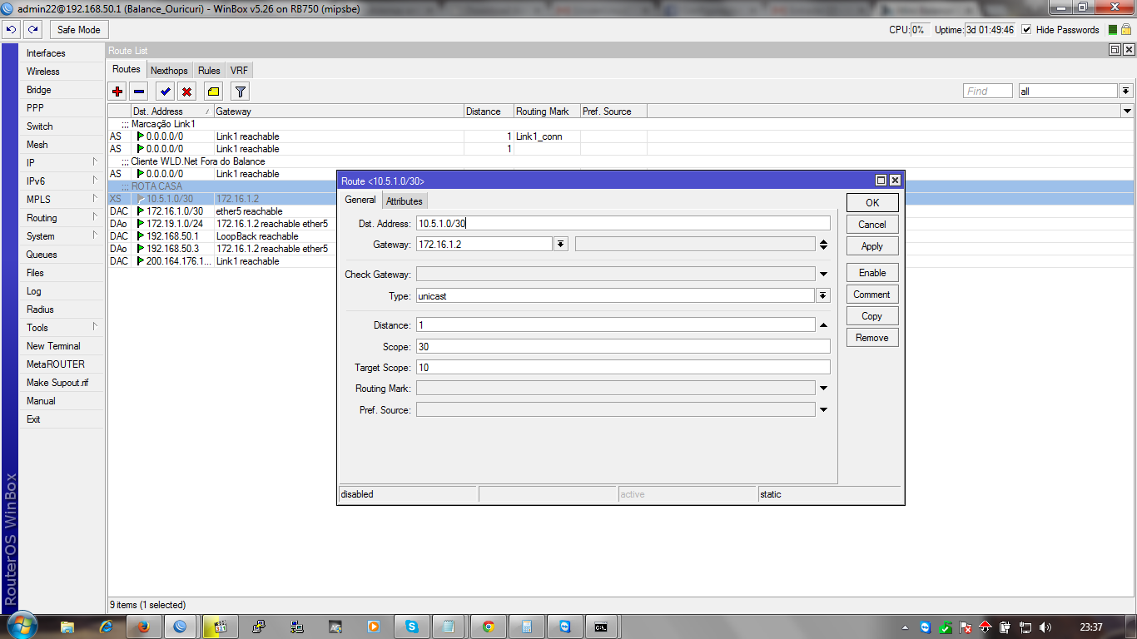This screenshot has width=1137, height=639.
Task: Click Apply in the route dialog
Action: [x=872, y=246]
